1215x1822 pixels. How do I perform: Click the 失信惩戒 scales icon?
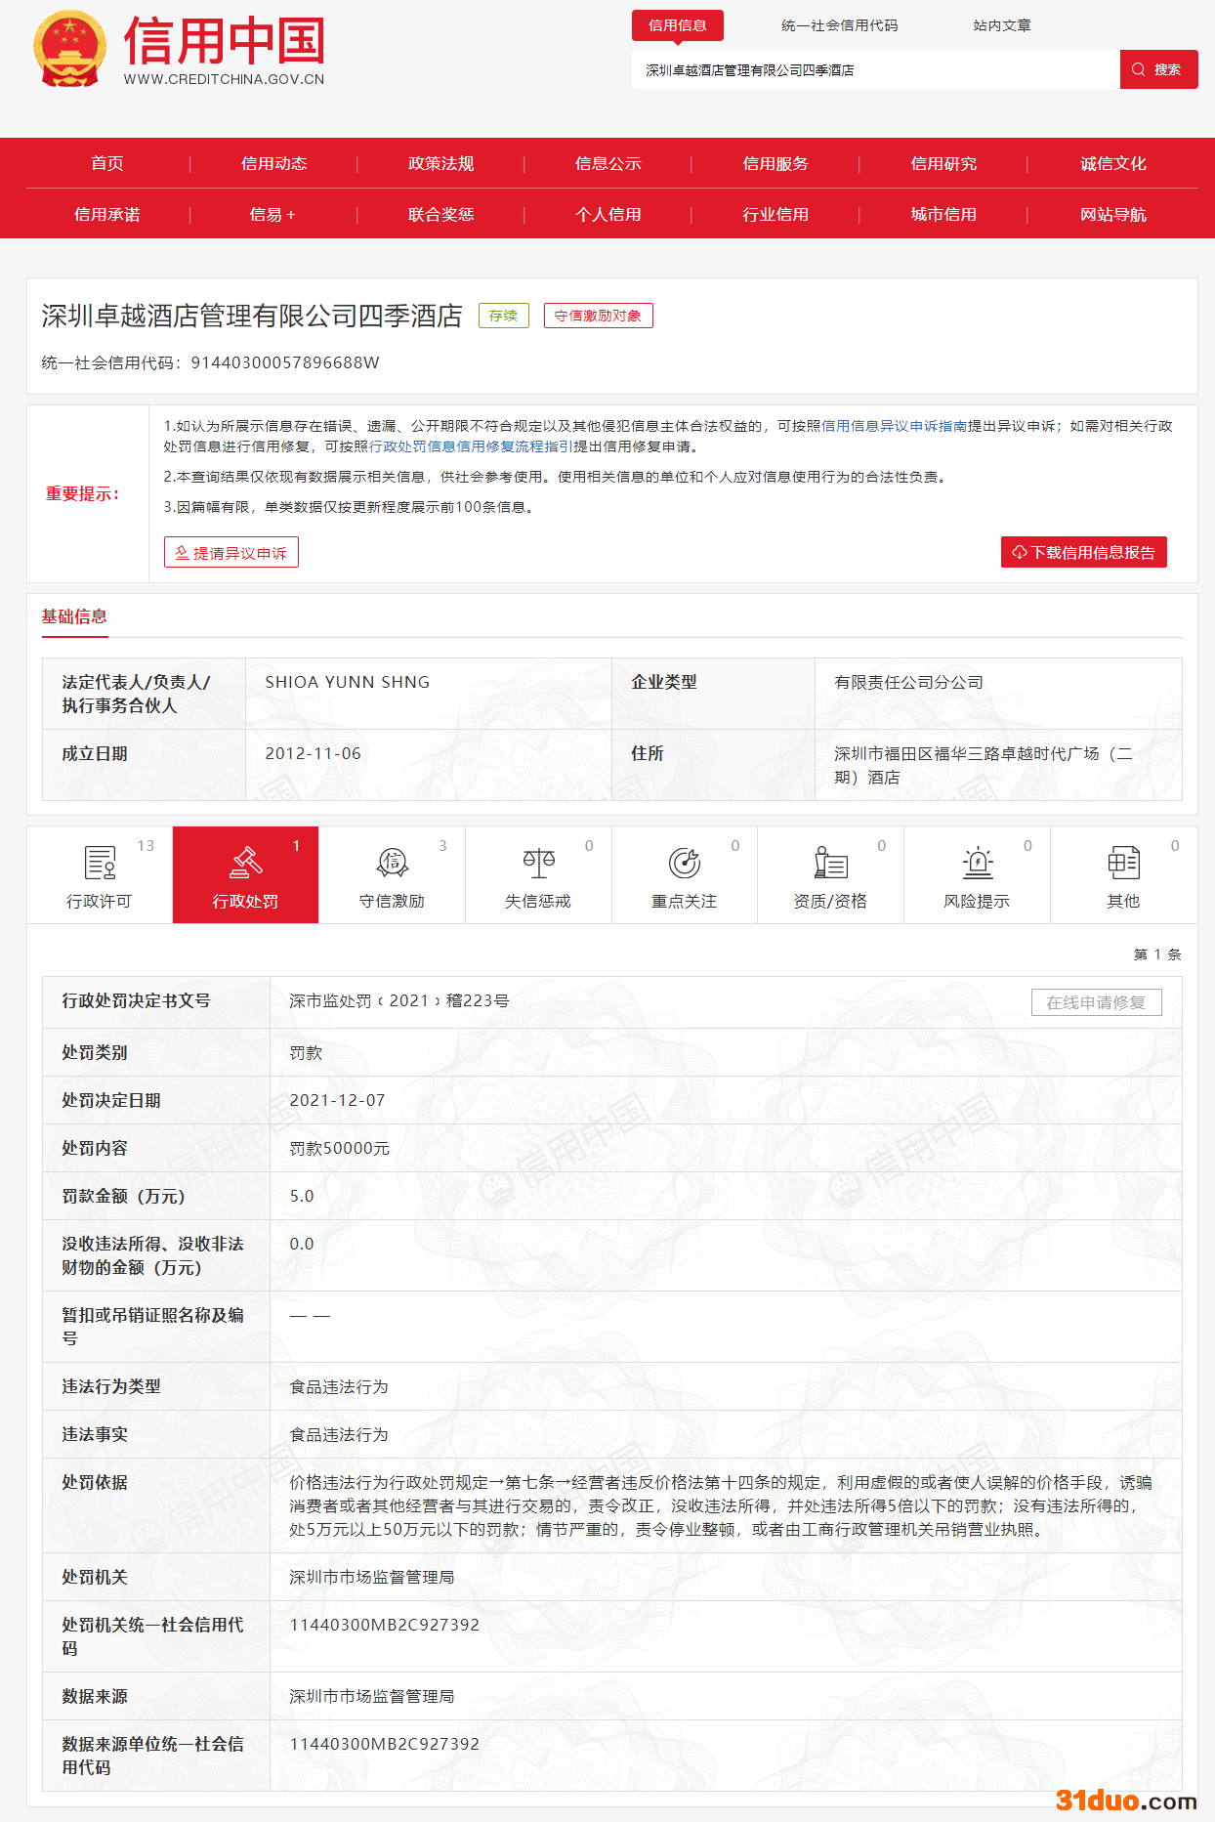(x=538, y=863)
